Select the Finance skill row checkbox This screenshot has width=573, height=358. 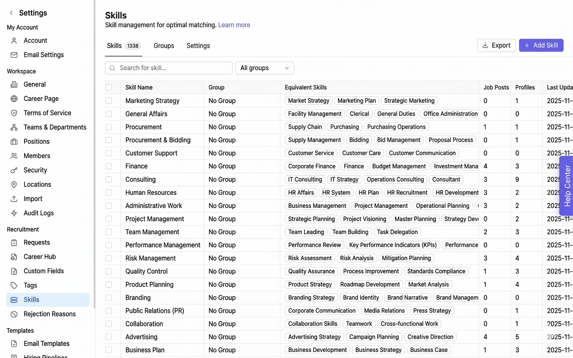click(109, 166)
